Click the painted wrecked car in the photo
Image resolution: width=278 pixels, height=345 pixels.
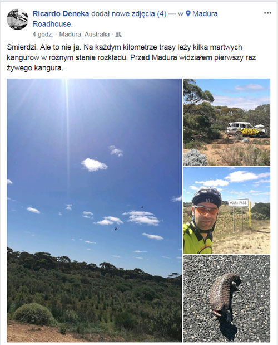point(247,129)
